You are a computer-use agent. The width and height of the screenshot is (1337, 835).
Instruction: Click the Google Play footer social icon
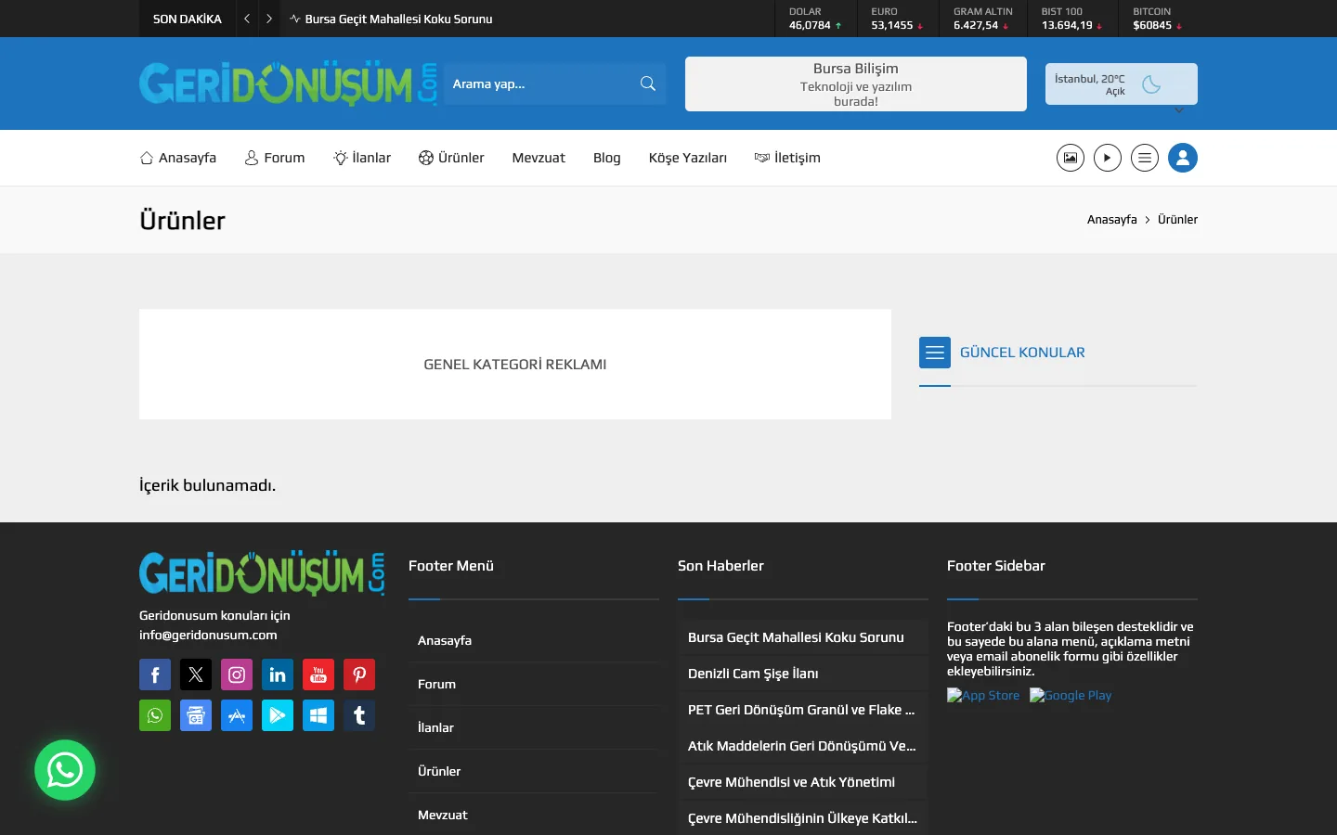click(278, 715)
